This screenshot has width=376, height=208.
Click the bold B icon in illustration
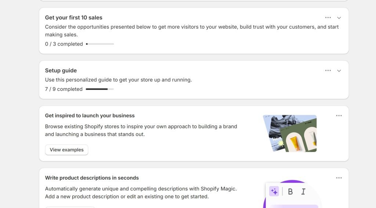tap(290, 191)
